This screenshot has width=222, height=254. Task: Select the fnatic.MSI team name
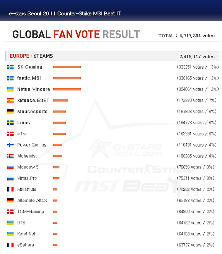[29, 78]
